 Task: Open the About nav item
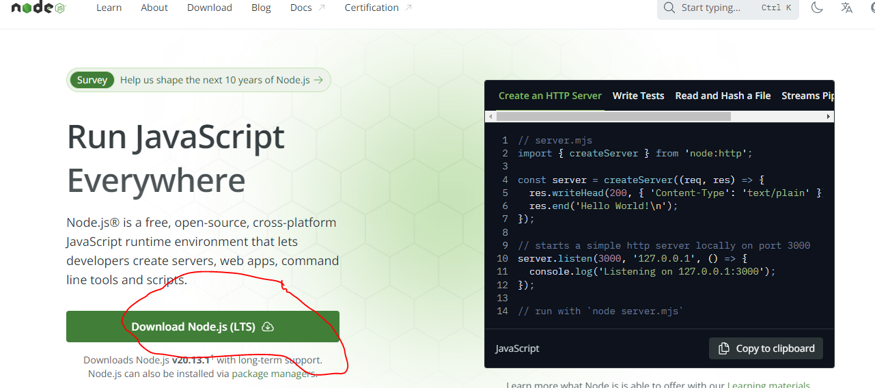click(x=154, y=8)
